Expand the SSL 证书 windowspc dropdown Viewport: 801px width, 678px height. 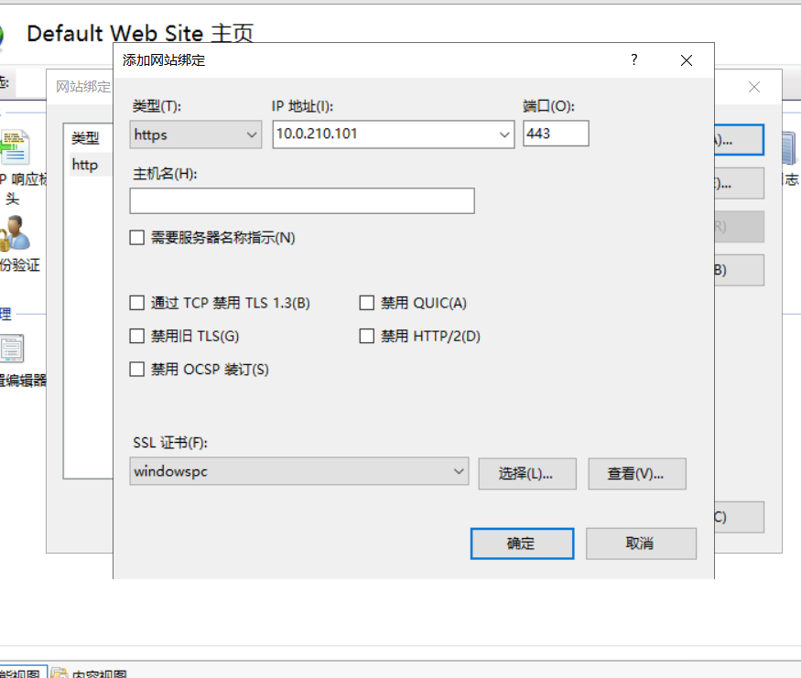click(459, 472)
